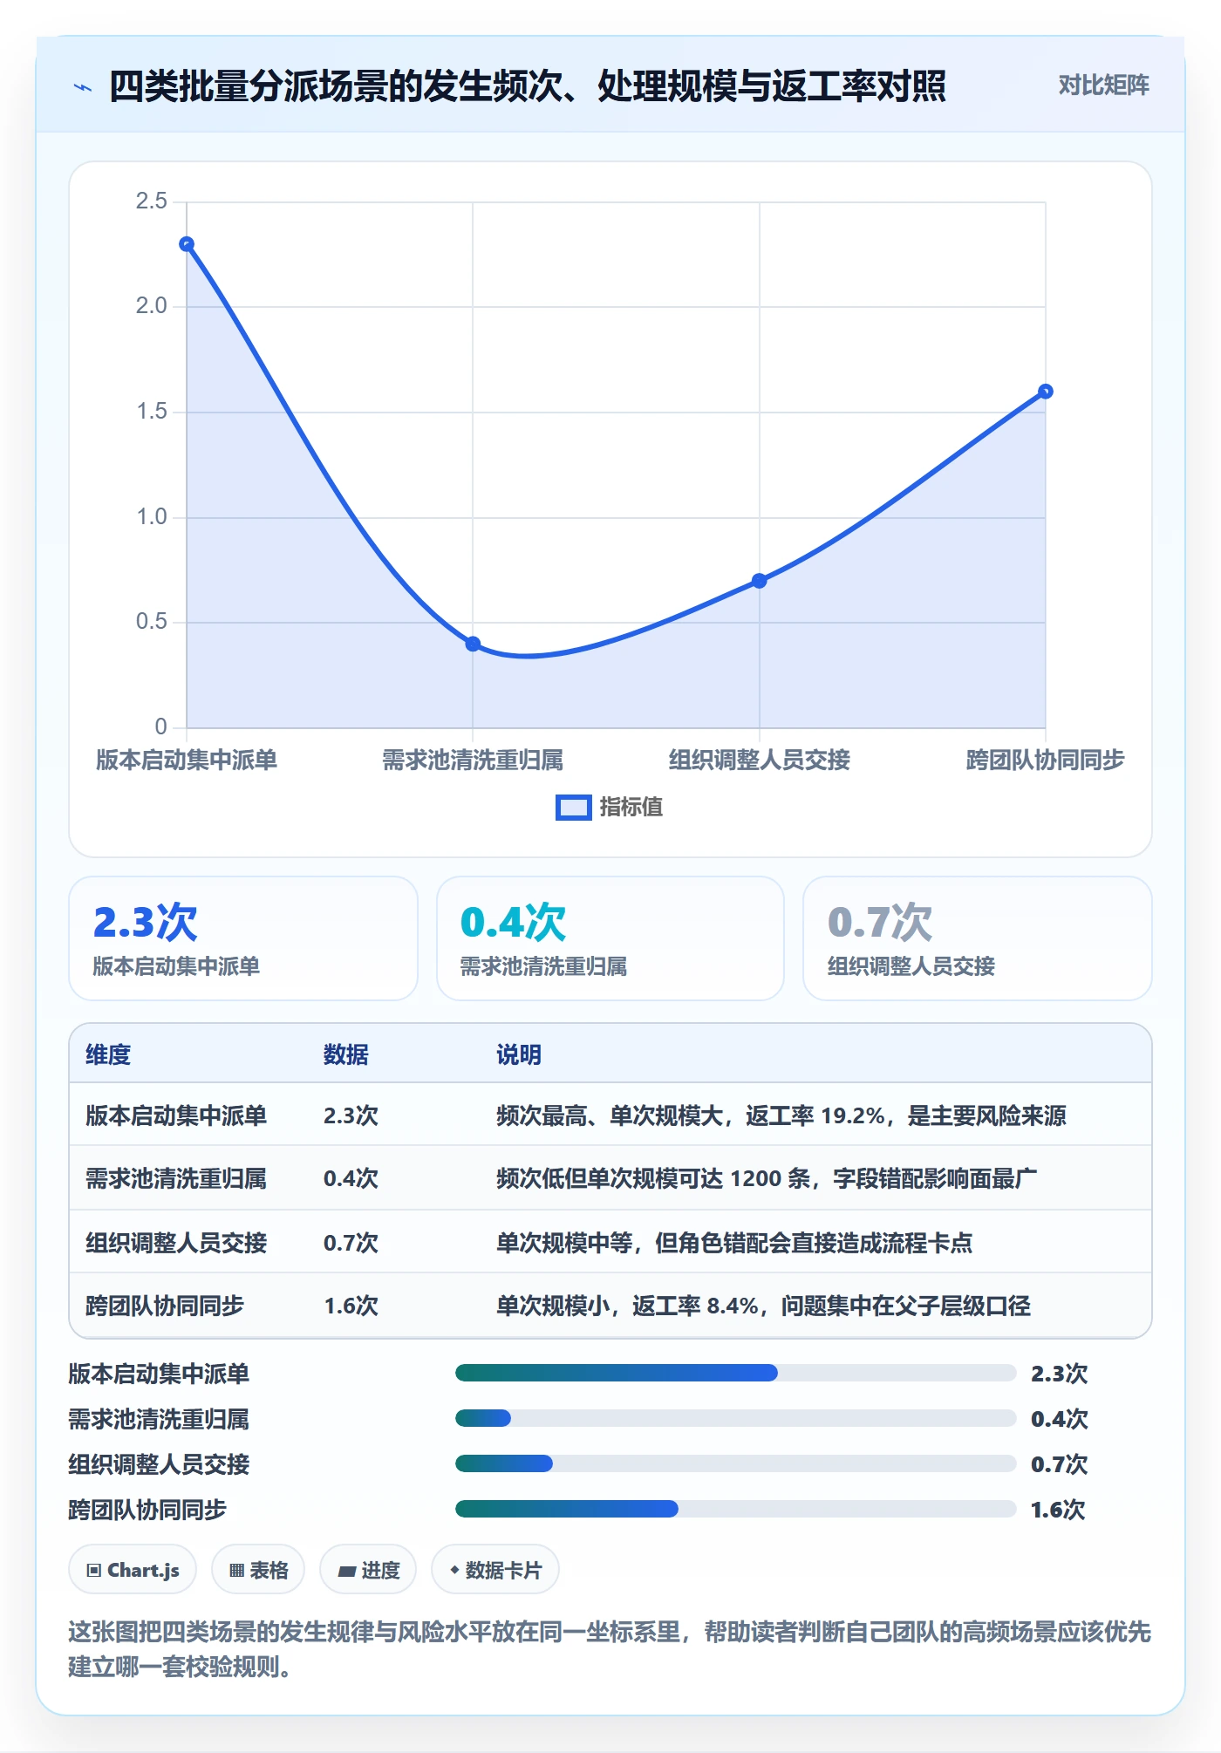1221x1753 pixels.
Task: Open the 0.4次 data card
Action: pyautogui.click(x=610, y=938)
